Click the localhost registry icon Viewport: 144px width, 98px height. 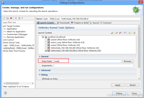pos(46,37)
